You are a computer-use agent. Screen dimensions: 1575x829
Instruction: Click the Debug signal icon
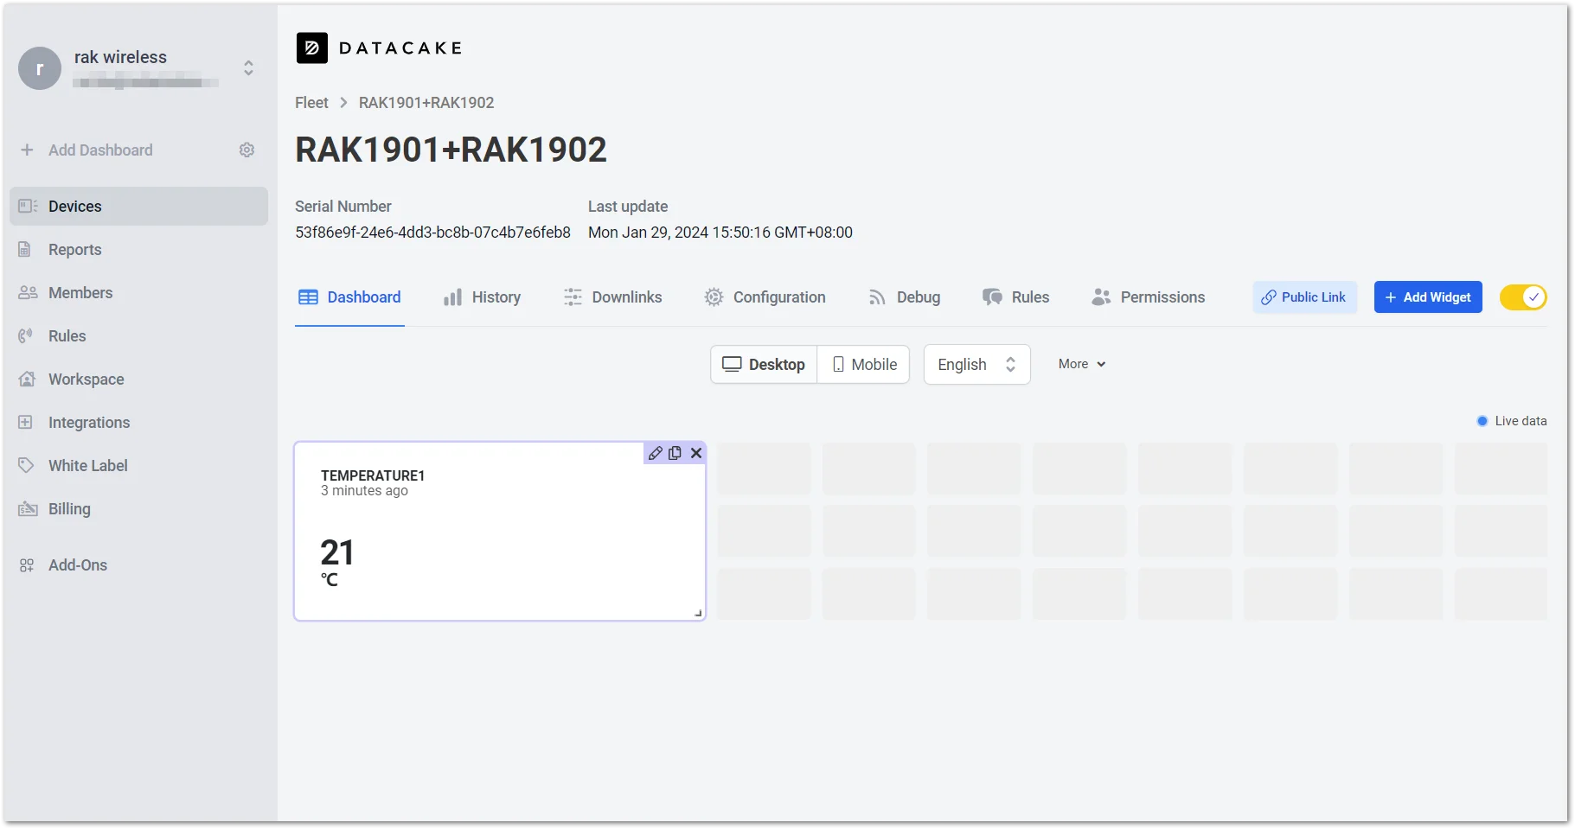(877, 297)
